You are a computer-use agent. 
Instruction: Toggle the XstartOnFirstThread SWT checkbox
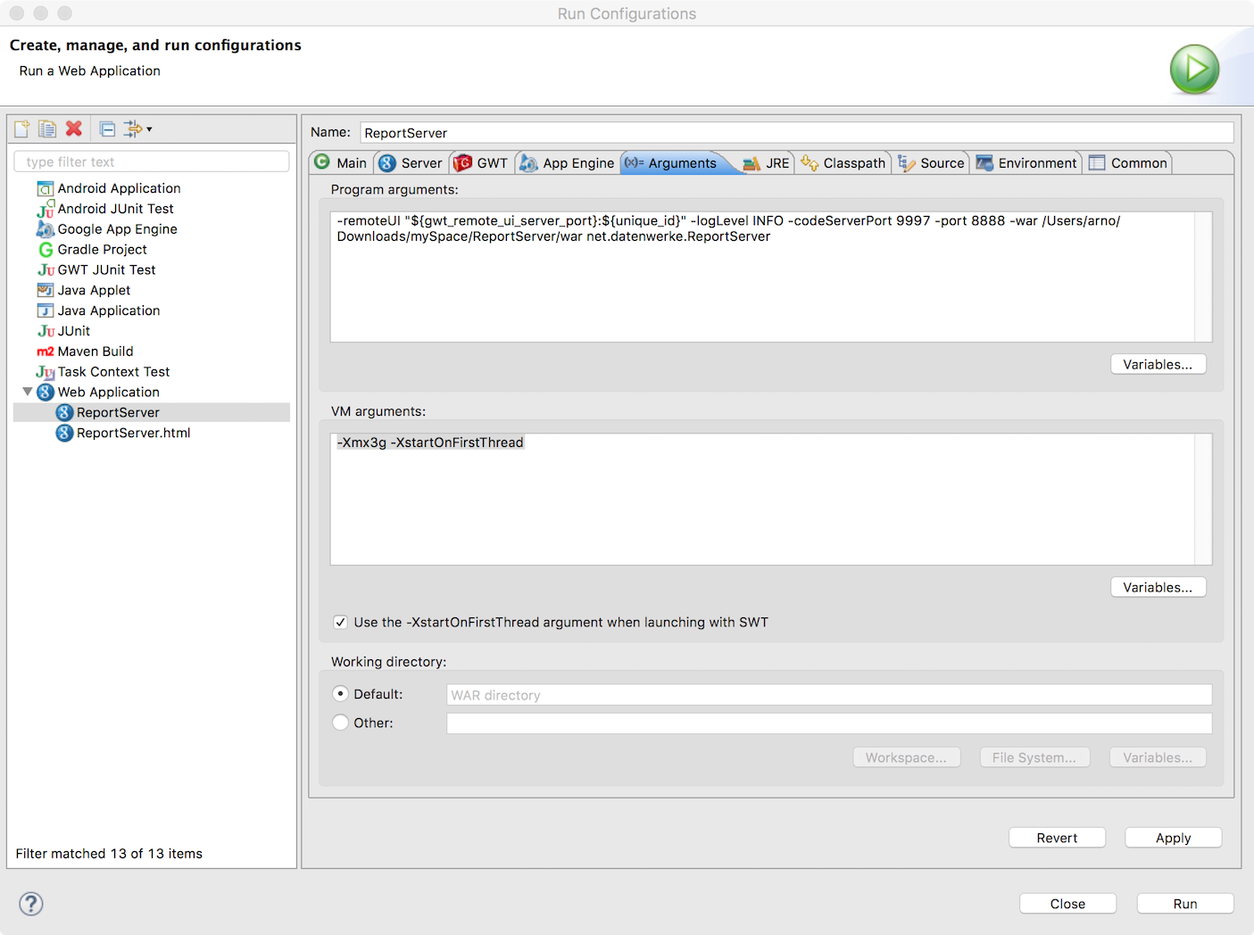pos(340,623)
